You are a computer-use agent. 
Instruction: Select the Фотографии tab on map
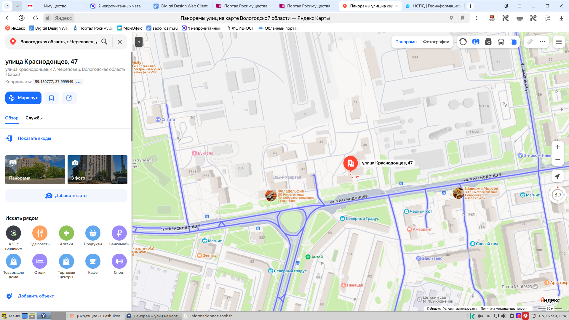pyautogui.click(x=436, y=42)
